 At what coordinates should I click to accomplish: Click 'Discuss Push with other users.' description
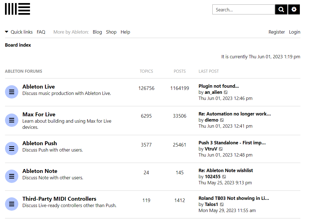pyautogui.click(x=53, y=150)
